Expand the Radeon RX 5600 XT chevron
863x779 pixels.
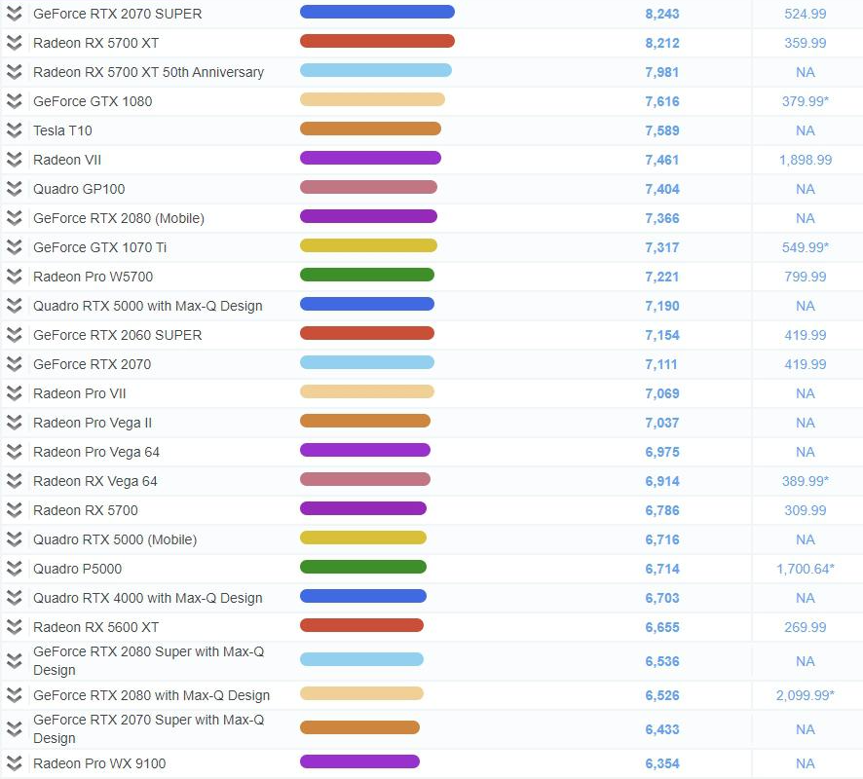click(x=14, y=626)
